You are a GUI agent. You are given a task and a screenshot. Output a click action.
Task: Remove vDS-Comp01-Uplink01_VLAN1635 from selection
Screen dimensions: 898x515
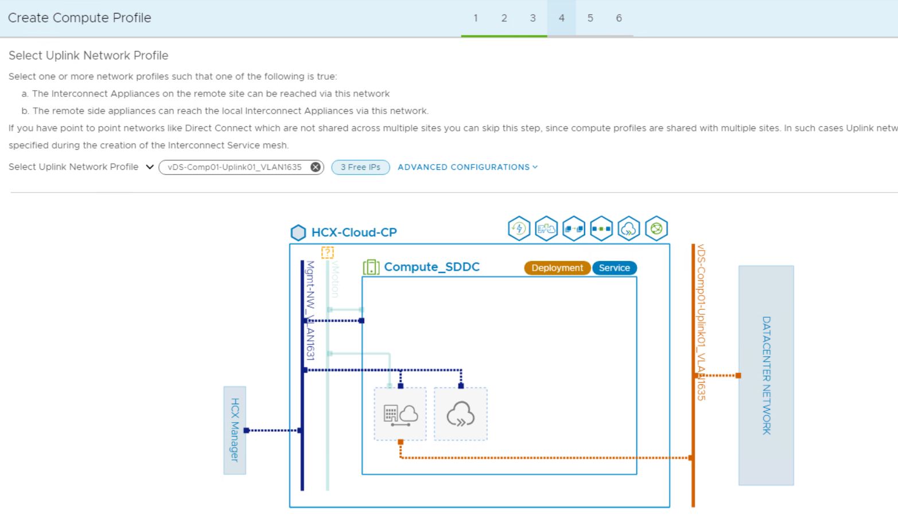pyautogui.click(x=316, y=167)
